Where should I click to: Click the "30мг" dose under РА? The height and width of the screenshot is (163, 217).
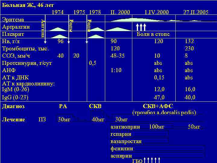pyautogui.click(x=64, y=120)
